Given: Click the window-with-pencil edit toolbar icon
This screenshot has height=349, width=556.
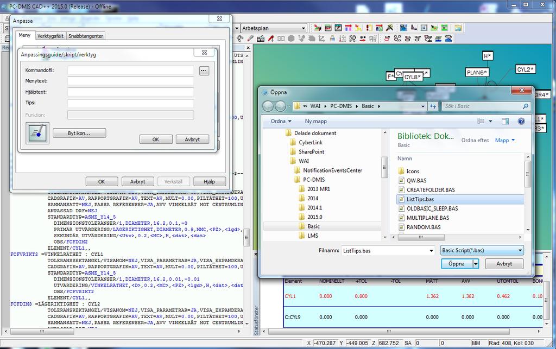Looking at the screenshot, I should pyautogui.click(x=338, y=28).
